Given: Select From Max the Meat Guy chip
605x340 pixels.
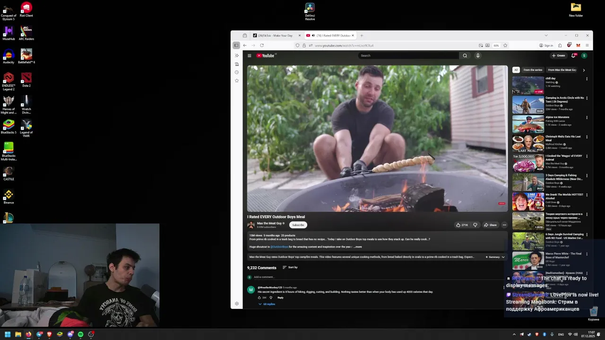Looking at the screenshot, I should [562, 70].
